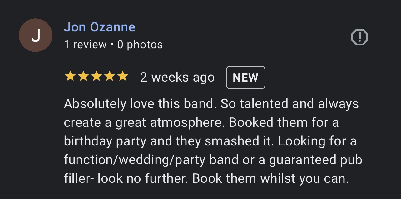Click the "Book them whilst you can" sentence

coord(270,178)
